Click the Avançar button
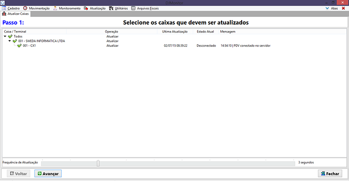Image resolution: width=349 pixels, height=181 pixels. point(48,173)
